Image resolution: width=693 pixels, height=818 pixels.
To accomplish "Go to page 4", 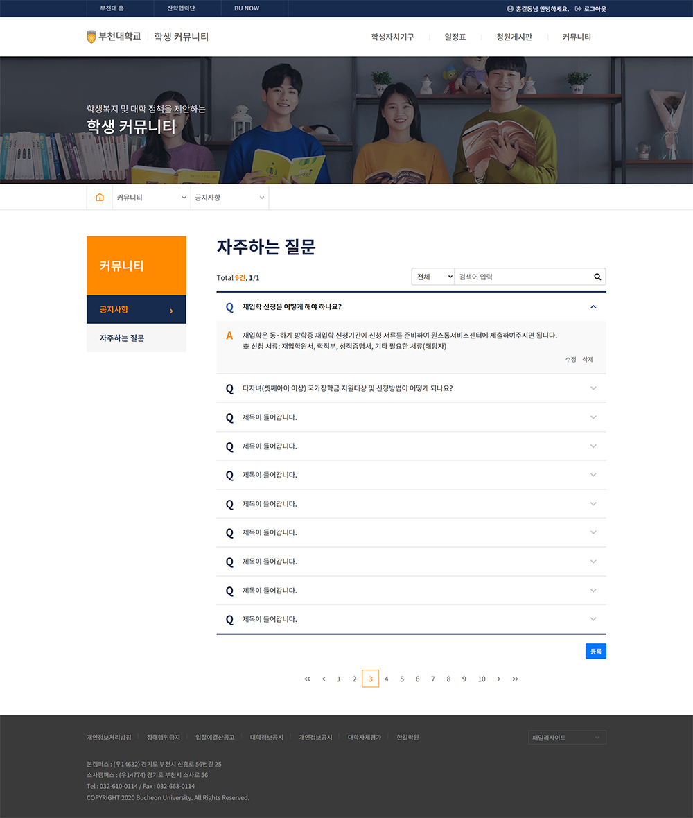I will 387,679.
